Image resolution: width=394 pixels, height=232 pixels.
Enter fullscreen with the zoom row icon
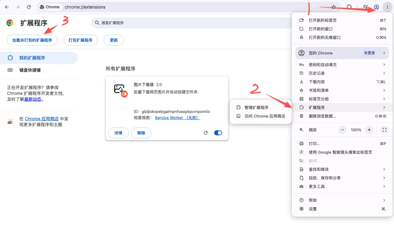(384, 130)
